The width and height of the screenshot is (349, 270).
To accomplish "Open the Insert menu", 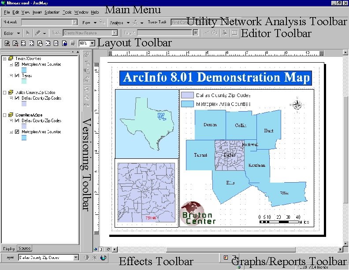I will click(37, 12).
